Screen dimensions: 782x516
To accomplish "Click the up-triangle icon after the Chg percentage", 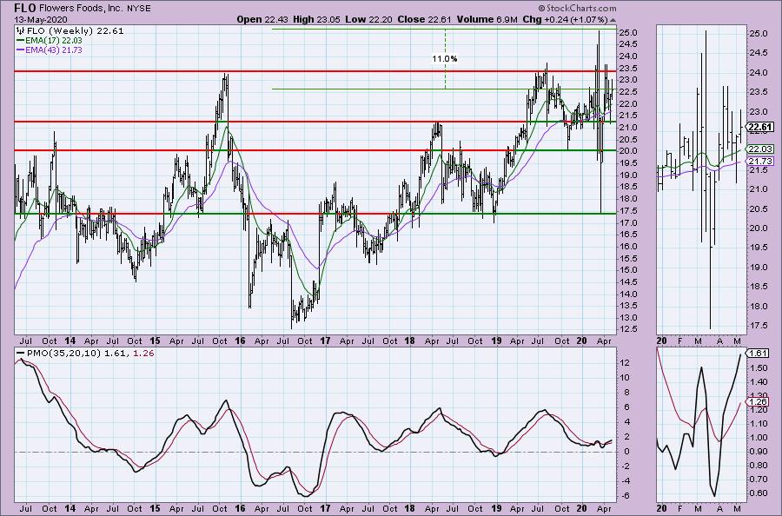I will tap(613, 20).
